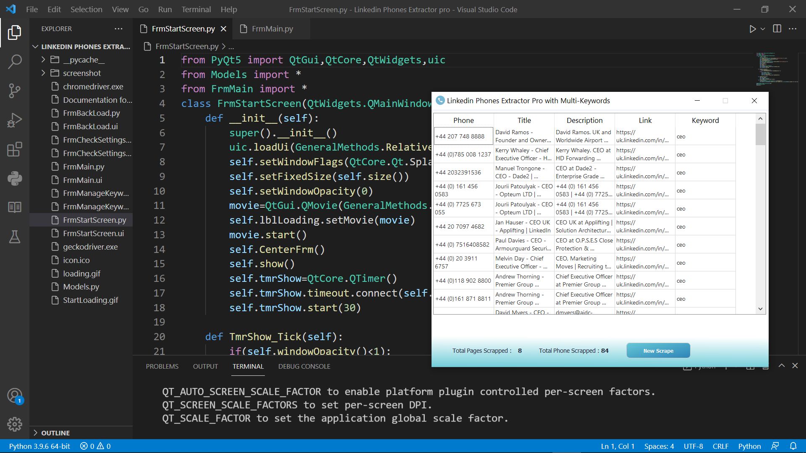Switch to the DEBUG CONSOLE tab
Screen dimensions: 806x453
pyautogui.click(x=304, y=366)
